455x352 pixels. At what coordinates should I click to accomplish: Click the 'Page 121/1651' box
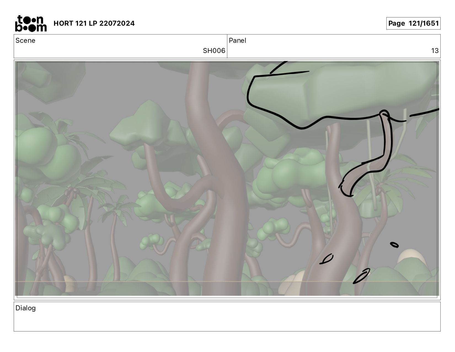[x=413, y=23]
